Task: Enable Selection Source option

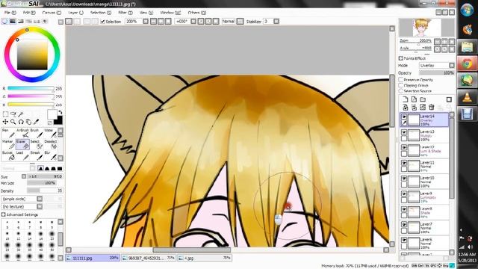Action: point(401,91)
